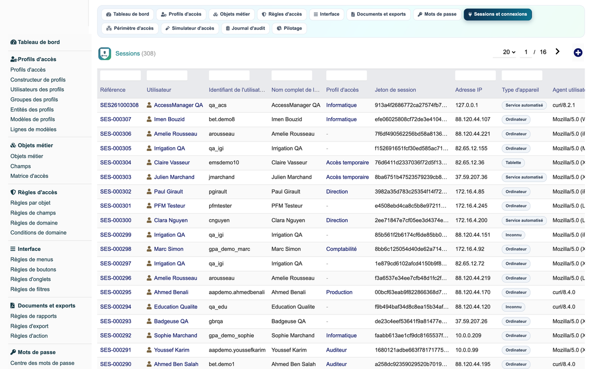596x369 pixels.
Task: Click the user icon beside Julien Marchand
Action: coord(149,177)
